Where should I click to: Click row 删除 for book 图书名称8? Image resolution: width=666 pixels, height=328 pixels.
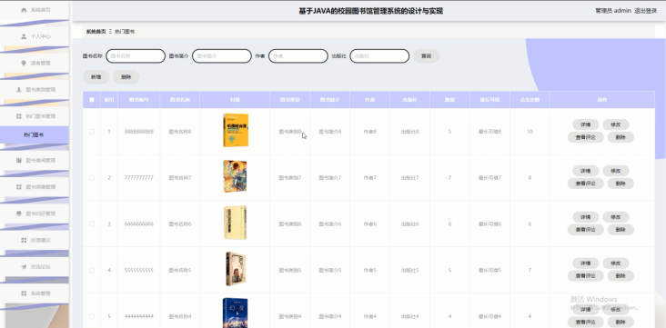tap(621, 137)
